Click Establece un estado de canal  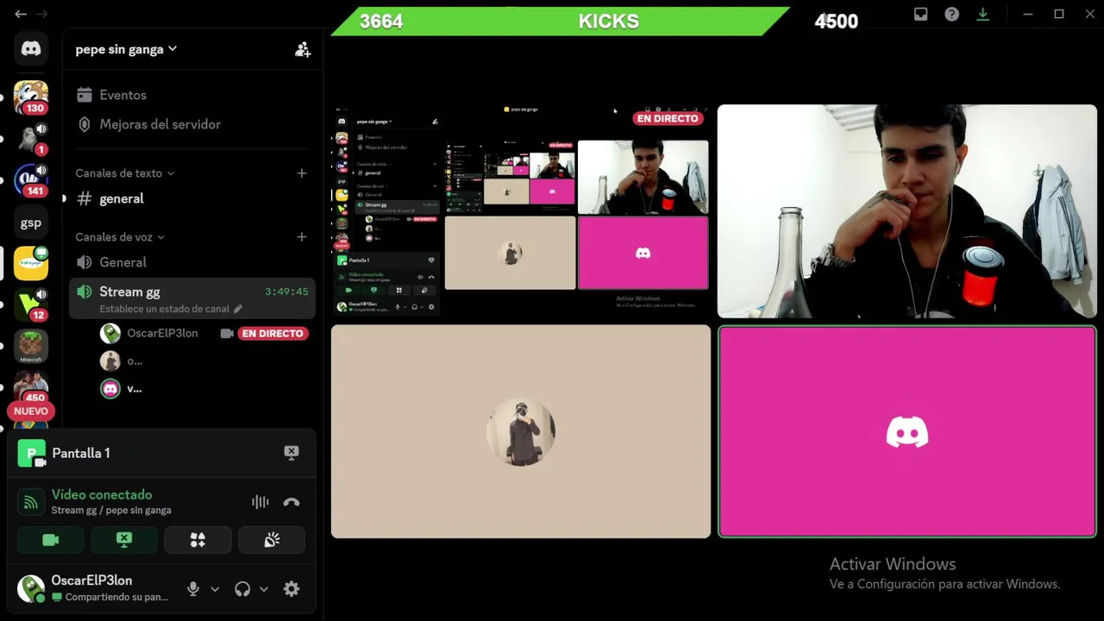pos(171,309)
